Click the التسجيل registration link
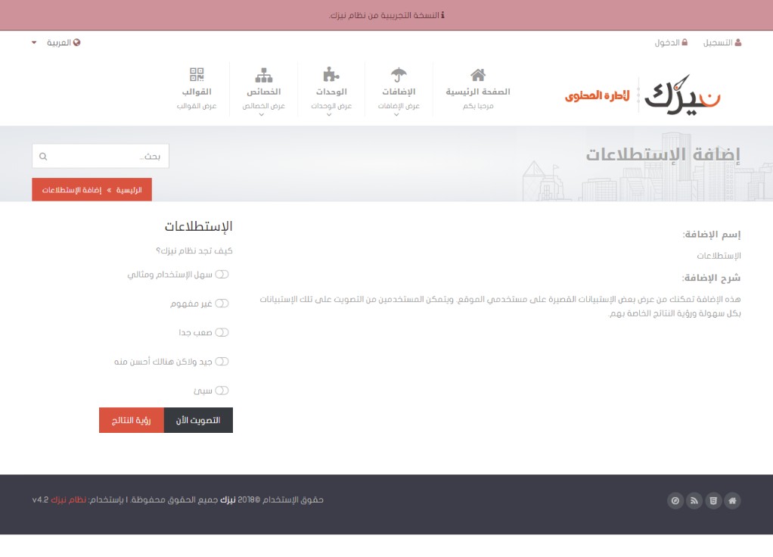 pyautogui.click(x=722, y=42)
